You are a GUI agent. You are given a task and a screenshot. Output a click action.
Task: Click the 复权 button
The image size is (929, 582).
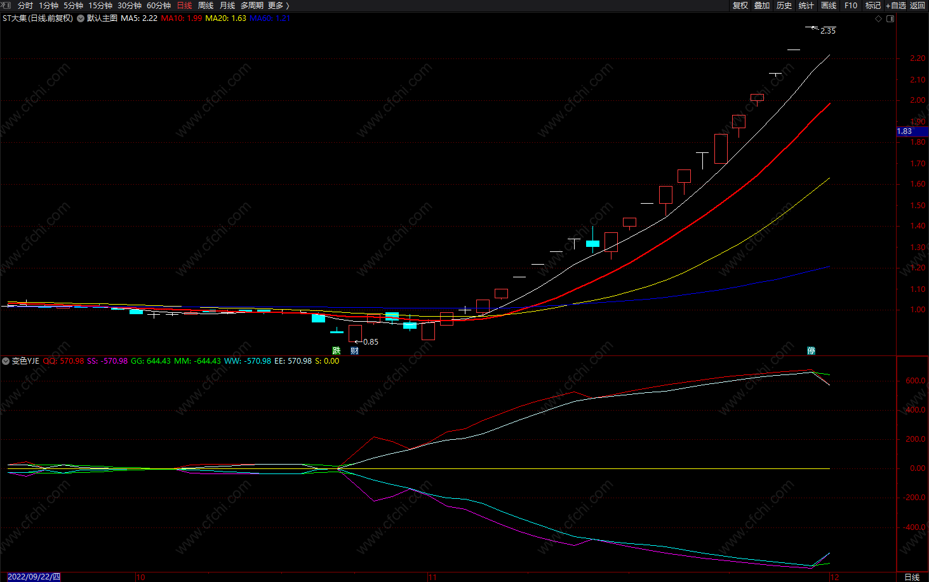[740, 5]
